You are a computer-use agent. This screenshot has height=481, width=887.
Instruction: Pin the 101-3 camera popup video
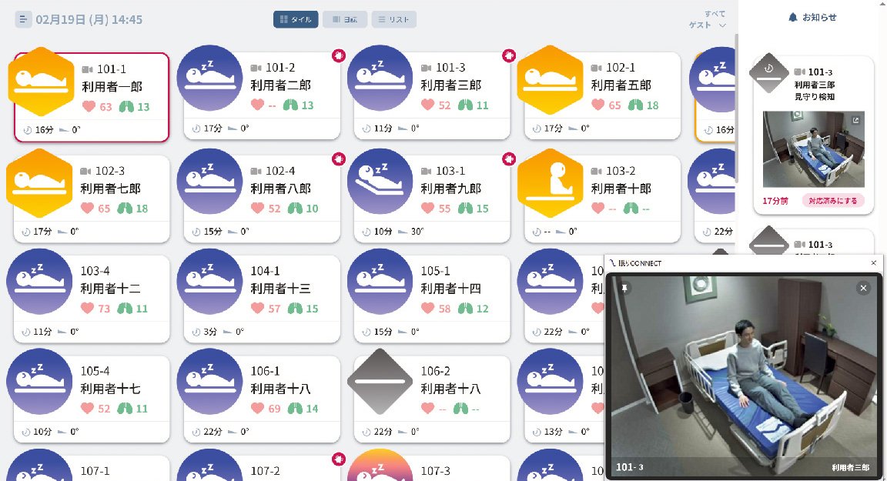625,288
